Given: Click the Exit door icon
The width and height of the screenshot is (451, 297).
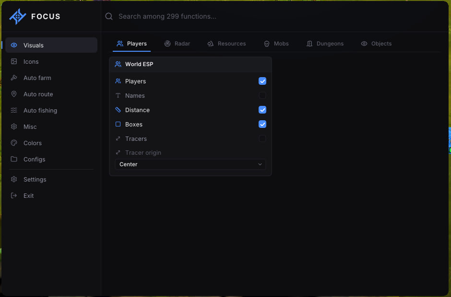Looking at the screenshot, I should [x=14, y=195].
